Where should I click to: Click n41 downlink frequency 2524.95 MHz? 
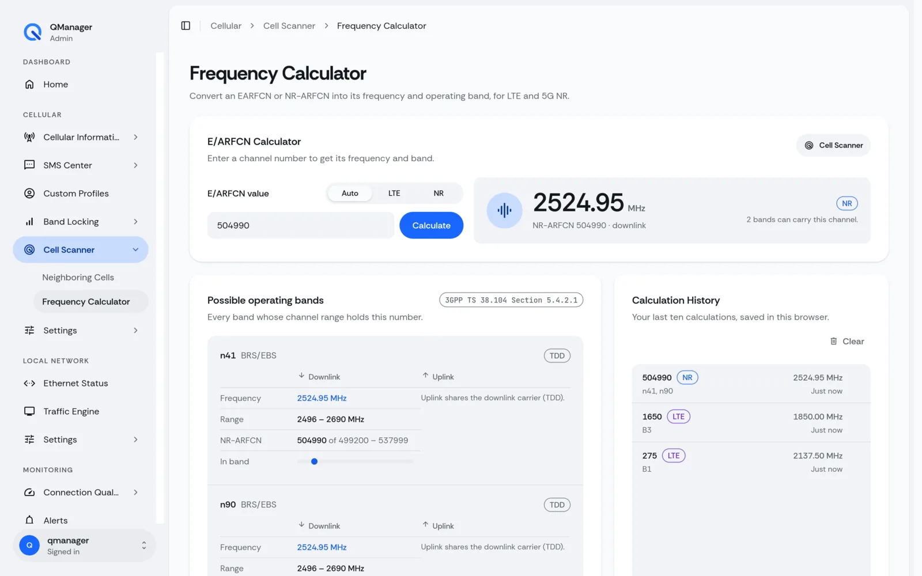point(322,398)
